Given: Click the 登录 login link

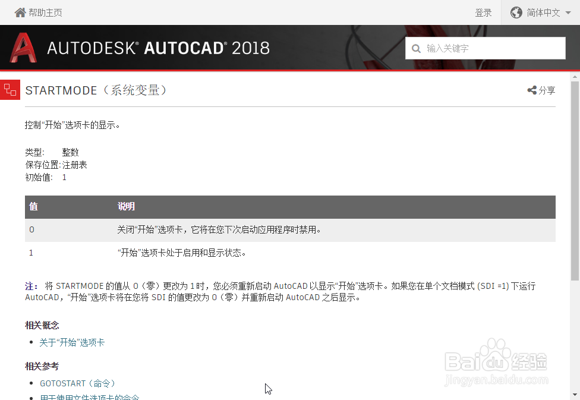Looking at the screenshot, I should click(x=483, y=12).
